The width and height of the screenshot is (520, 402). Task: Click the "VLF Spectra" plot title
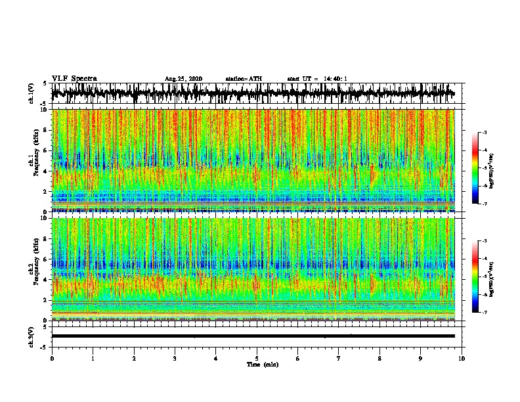pos(74,79)
